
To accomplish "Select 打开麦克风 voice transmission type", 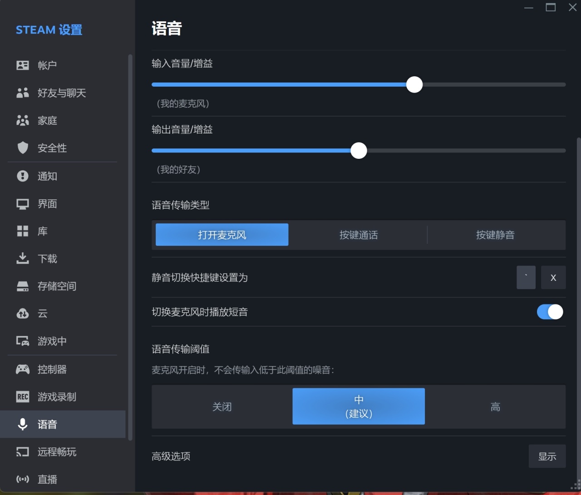I will click(x=222, y=235).
